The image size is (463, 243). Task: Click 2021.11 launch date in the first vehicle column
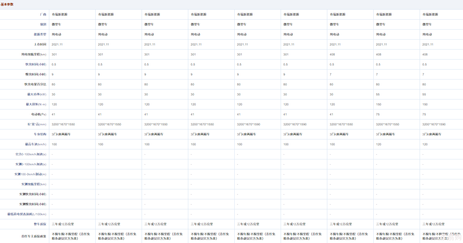tap(57, 44)
